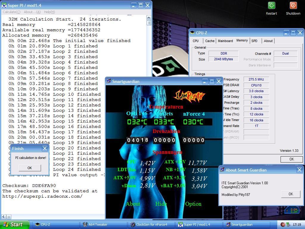This screenshot has height=229, width=305.
Task: Click the vDimm voltage 2,81V
Action: pos(147,185)
